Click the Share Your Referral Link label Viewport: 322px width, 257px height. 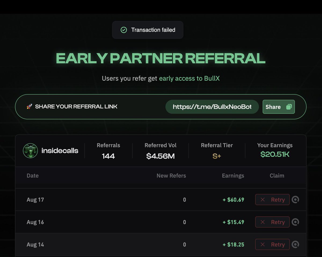76,107
